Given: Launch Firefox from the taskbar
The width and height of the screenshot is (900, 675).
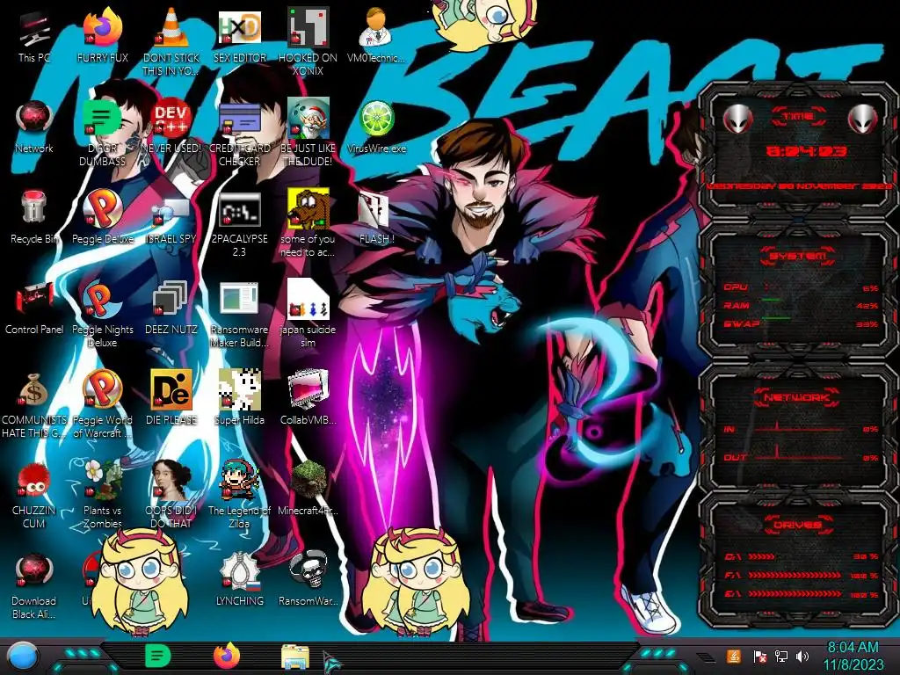Looking at the screenshot, I should [227, 656].
